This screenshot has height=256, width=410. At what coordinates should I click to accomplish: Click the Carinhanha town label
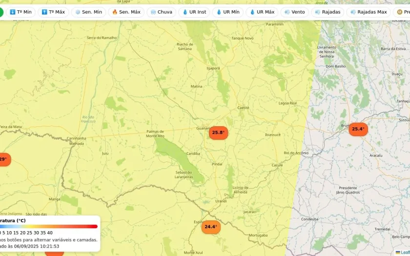pos(76,138)
